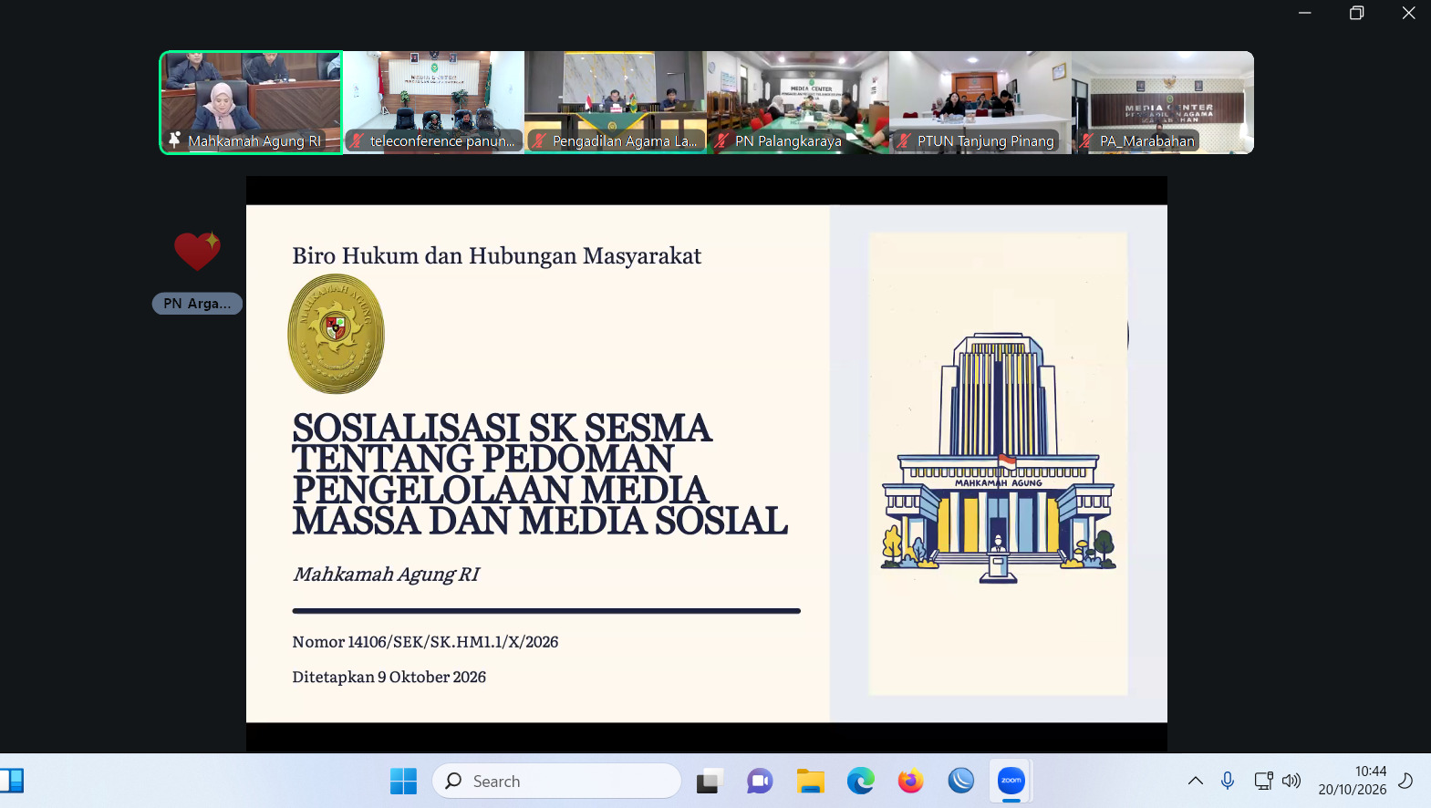The height and width of the screenshot is (808, 1431).
Task: Expand the hidden system tray icons chevron
Action: [1195, 781]
